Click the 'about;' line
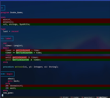 [11, 79]
